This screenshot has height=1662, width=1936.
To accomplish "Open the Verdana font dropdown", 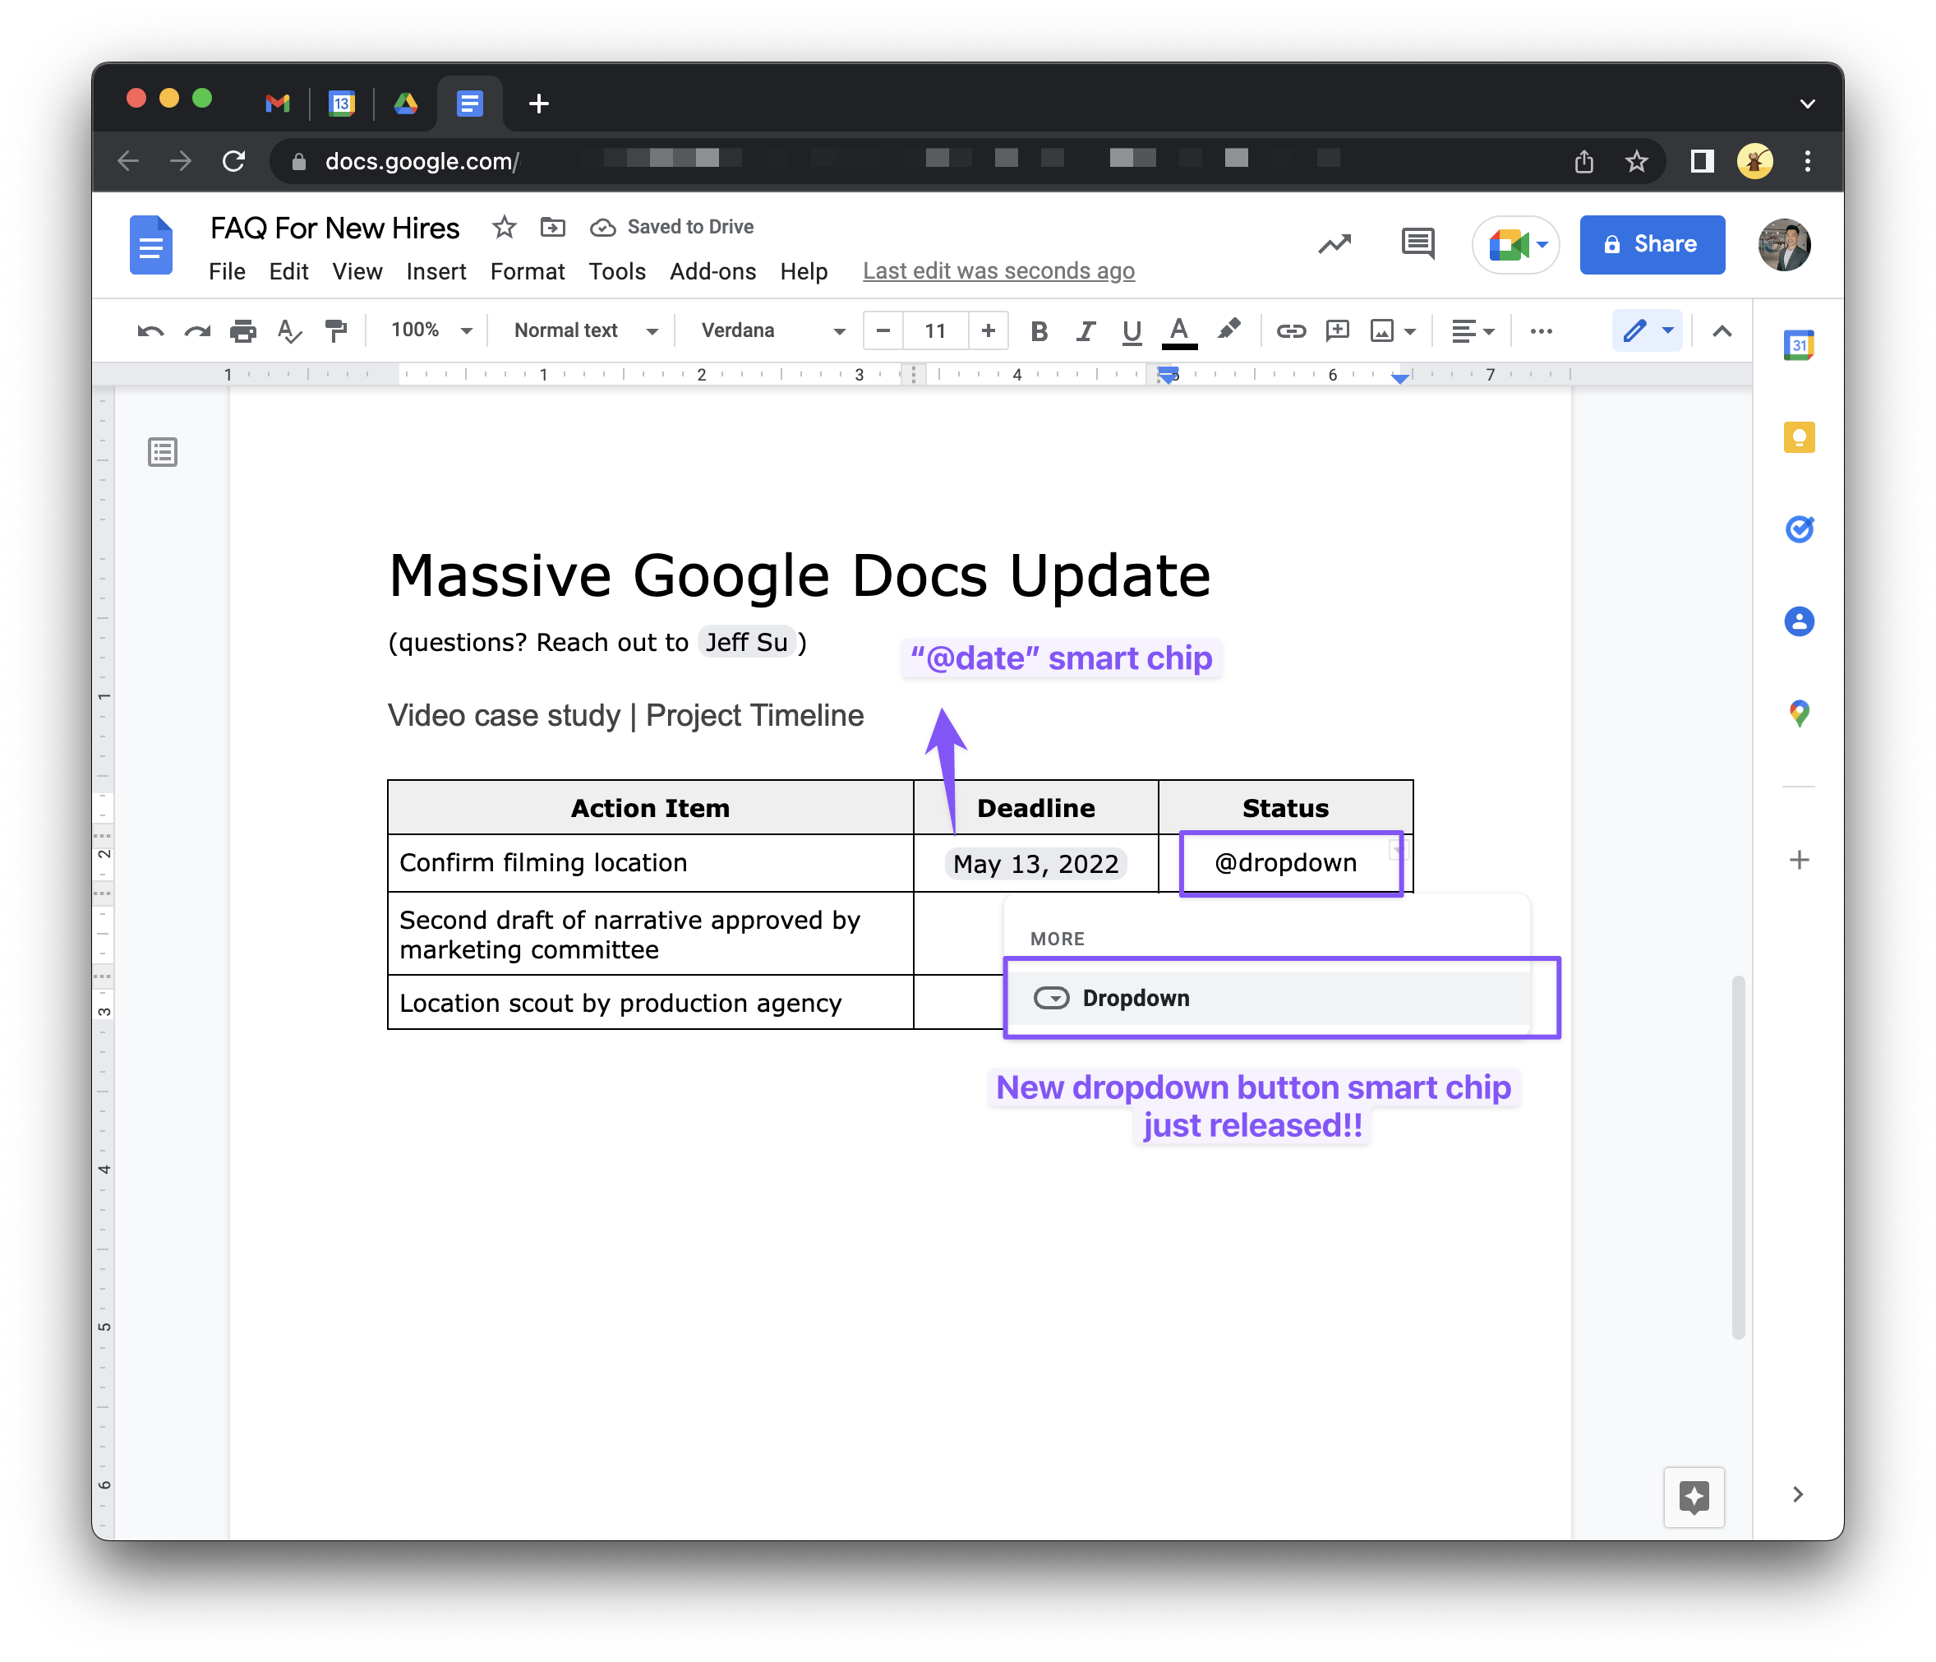I will [772, 330].
